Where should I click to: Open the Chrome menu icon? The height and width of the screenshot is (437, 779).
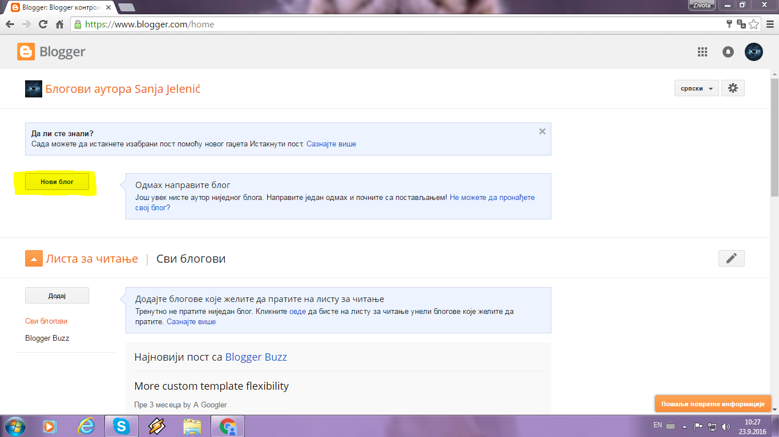pyautogui.click(x=770, y=24)
